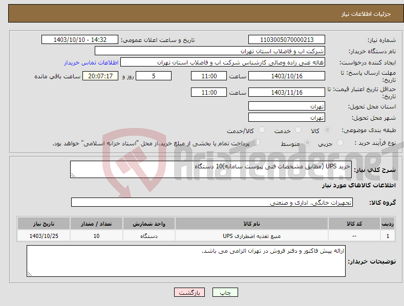Click the delivery city field تهران
Screen dimensions: 404x306
[287, 118]
